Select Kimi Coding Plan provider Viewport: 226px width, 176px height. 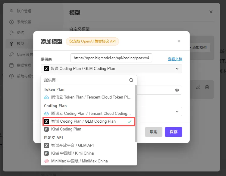coord(88,129)
